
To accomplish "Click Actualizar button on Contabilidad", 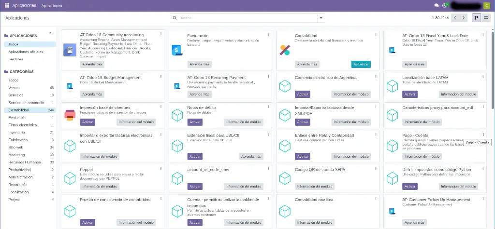I will [361, 64].
